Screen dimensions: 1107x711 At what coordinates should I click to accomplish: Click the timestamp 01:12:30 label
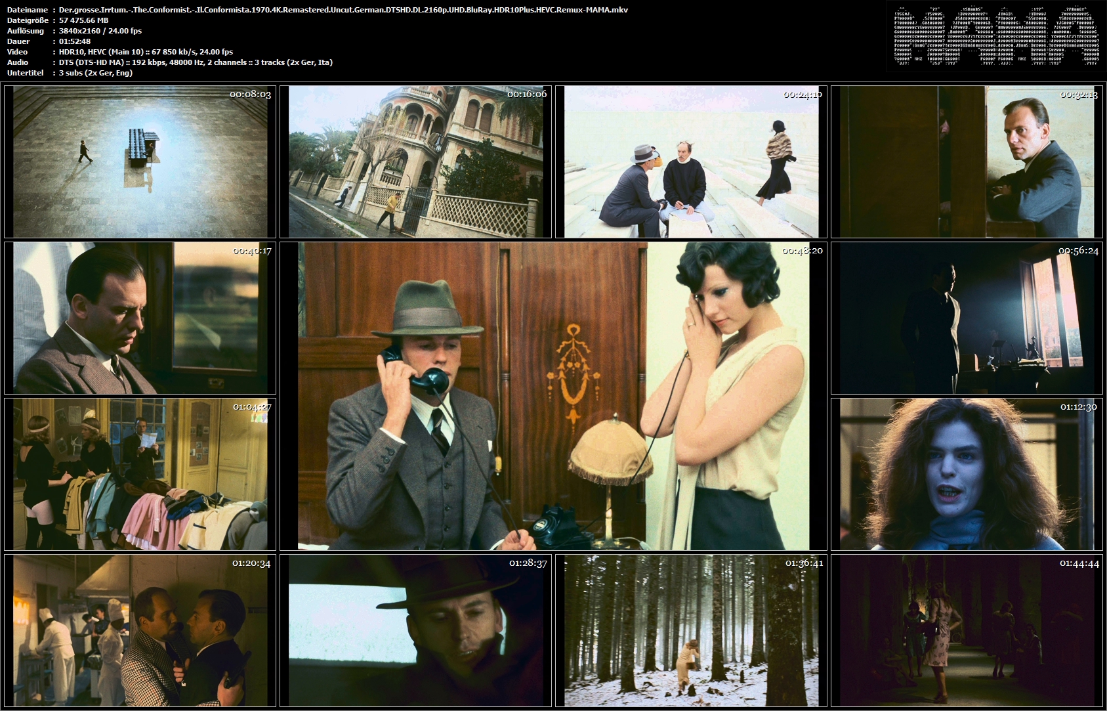point(1079,406)
